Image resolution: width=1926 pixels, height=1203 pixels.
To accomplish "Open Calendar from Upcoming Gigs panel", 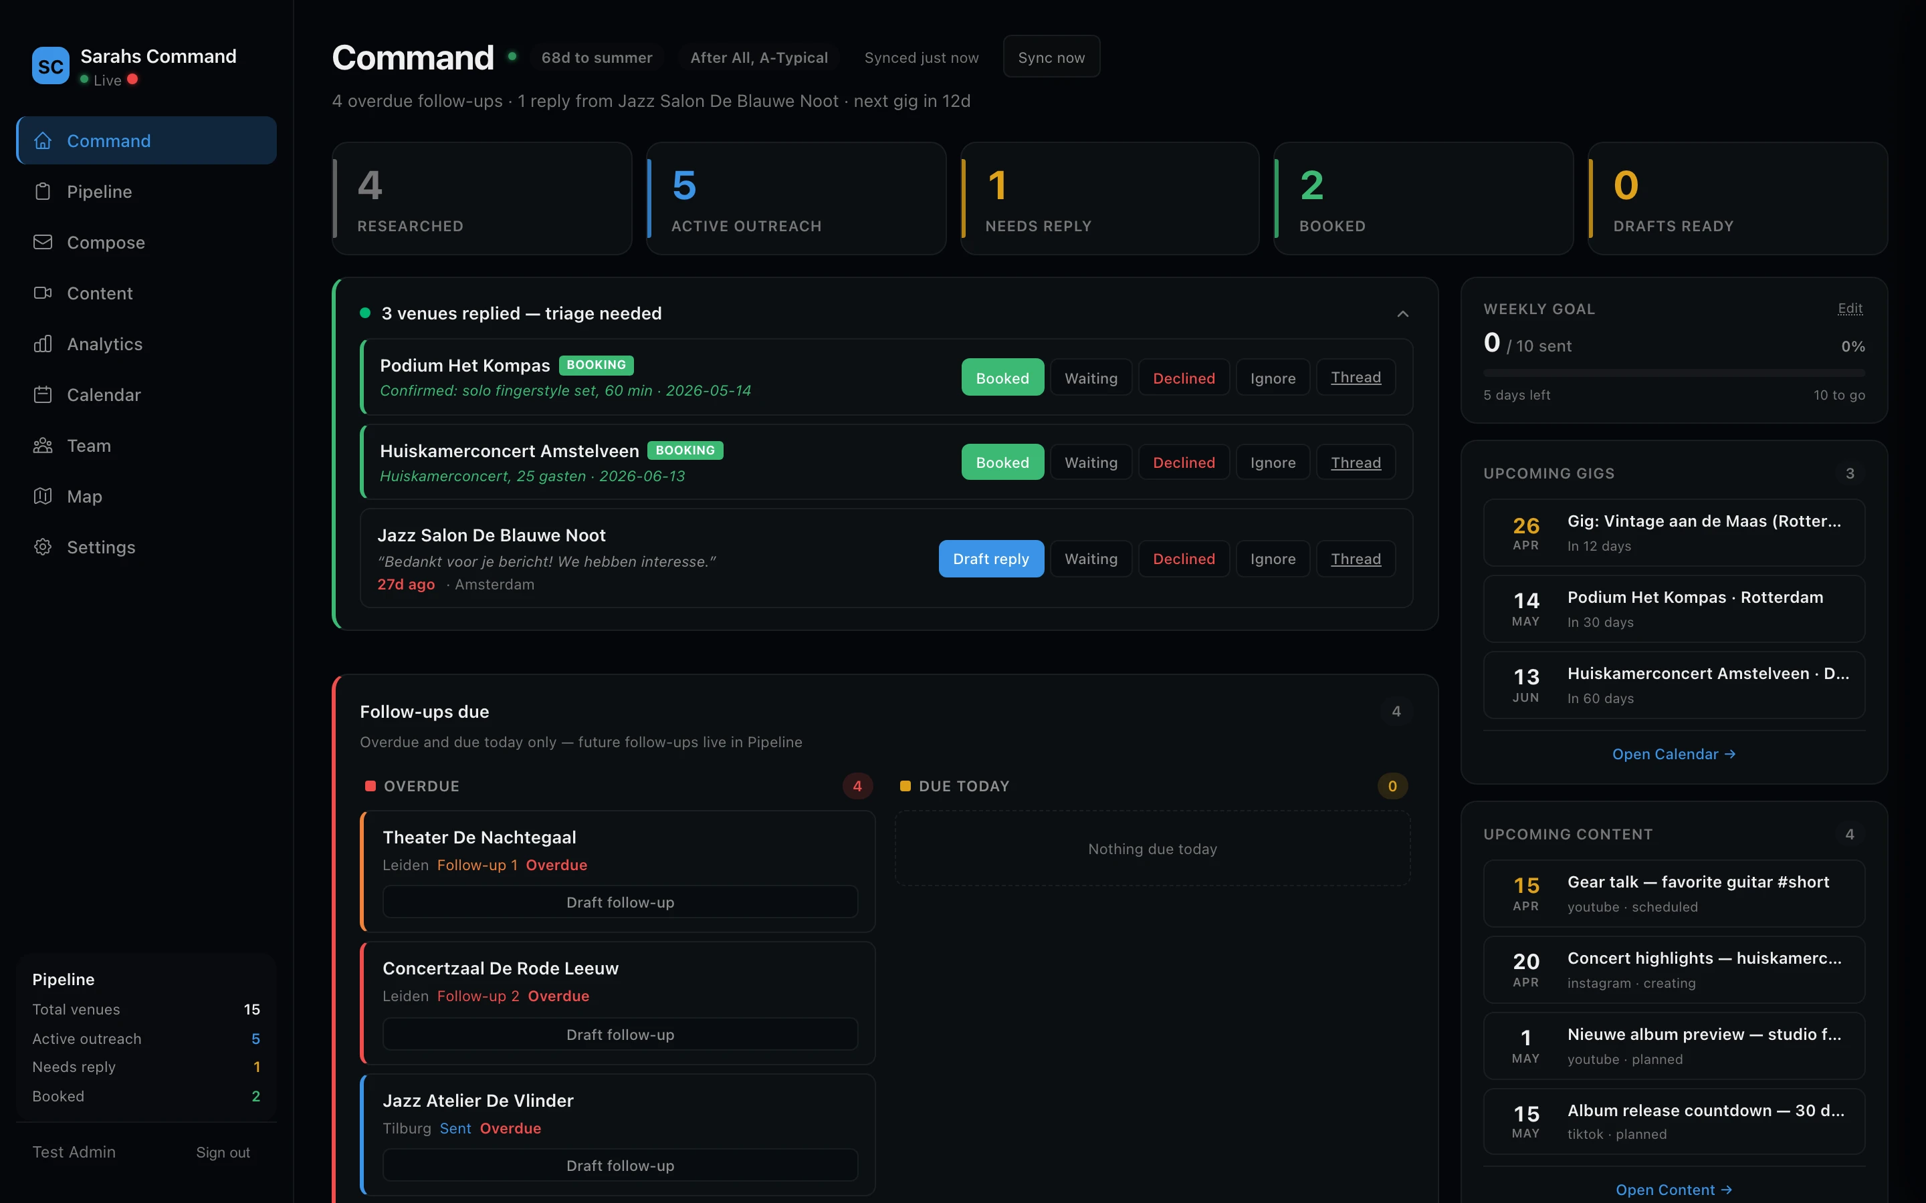I will pos(1673,753).
